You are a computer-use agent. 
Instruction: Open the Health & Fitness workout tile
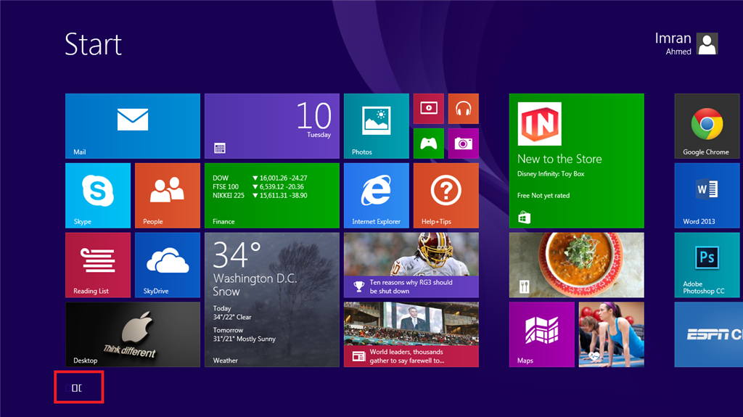pyautogui.click(x=611, y=334)
